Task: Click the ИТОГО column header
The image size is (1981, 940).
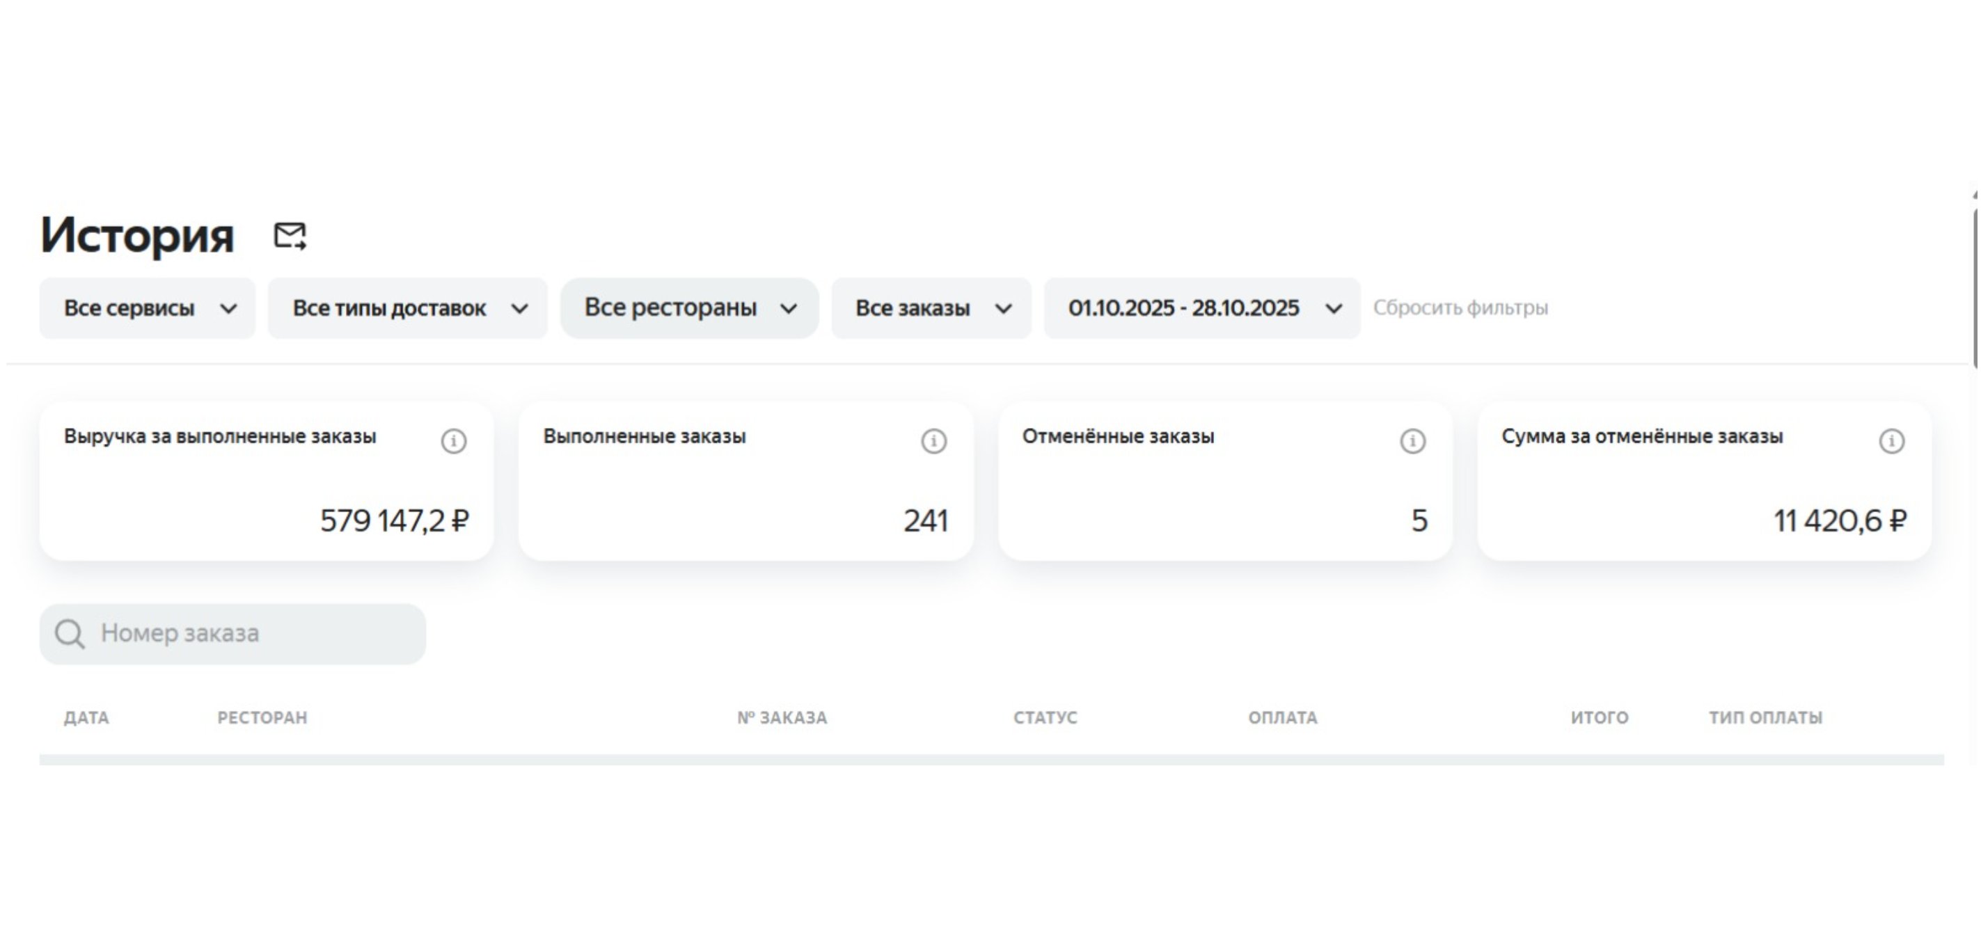Action: pyautogui.click(x=1600, y=718)
